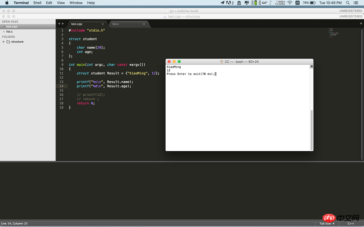Open the Edit menu

(x=49, y=3)
